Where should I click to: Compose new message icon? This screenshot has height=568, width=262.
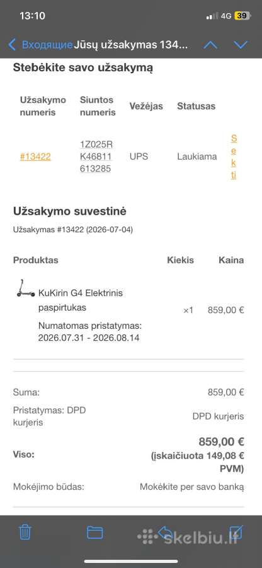(237, 532)
